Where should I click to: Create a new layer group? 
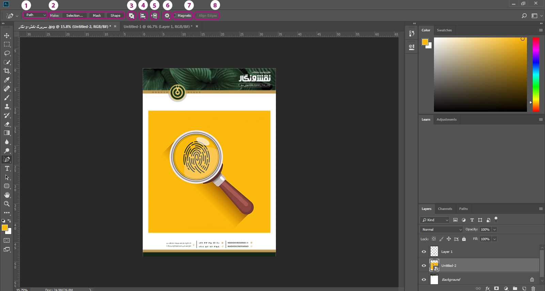click(515, 289)
